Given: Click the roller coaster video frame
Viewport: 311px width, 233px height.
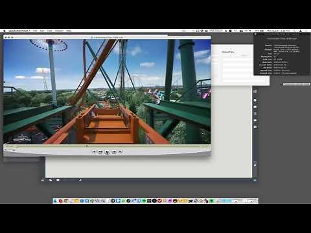Looking at the screenshot, I should pos(107,91).
